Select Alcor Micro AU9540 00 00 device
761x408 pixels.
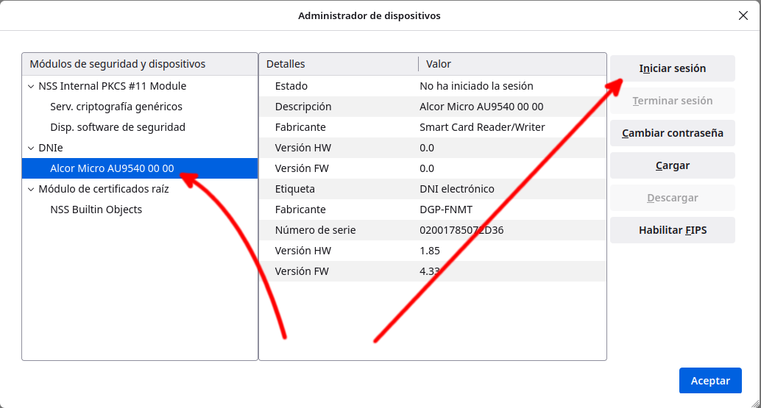[x=112, y=168]
